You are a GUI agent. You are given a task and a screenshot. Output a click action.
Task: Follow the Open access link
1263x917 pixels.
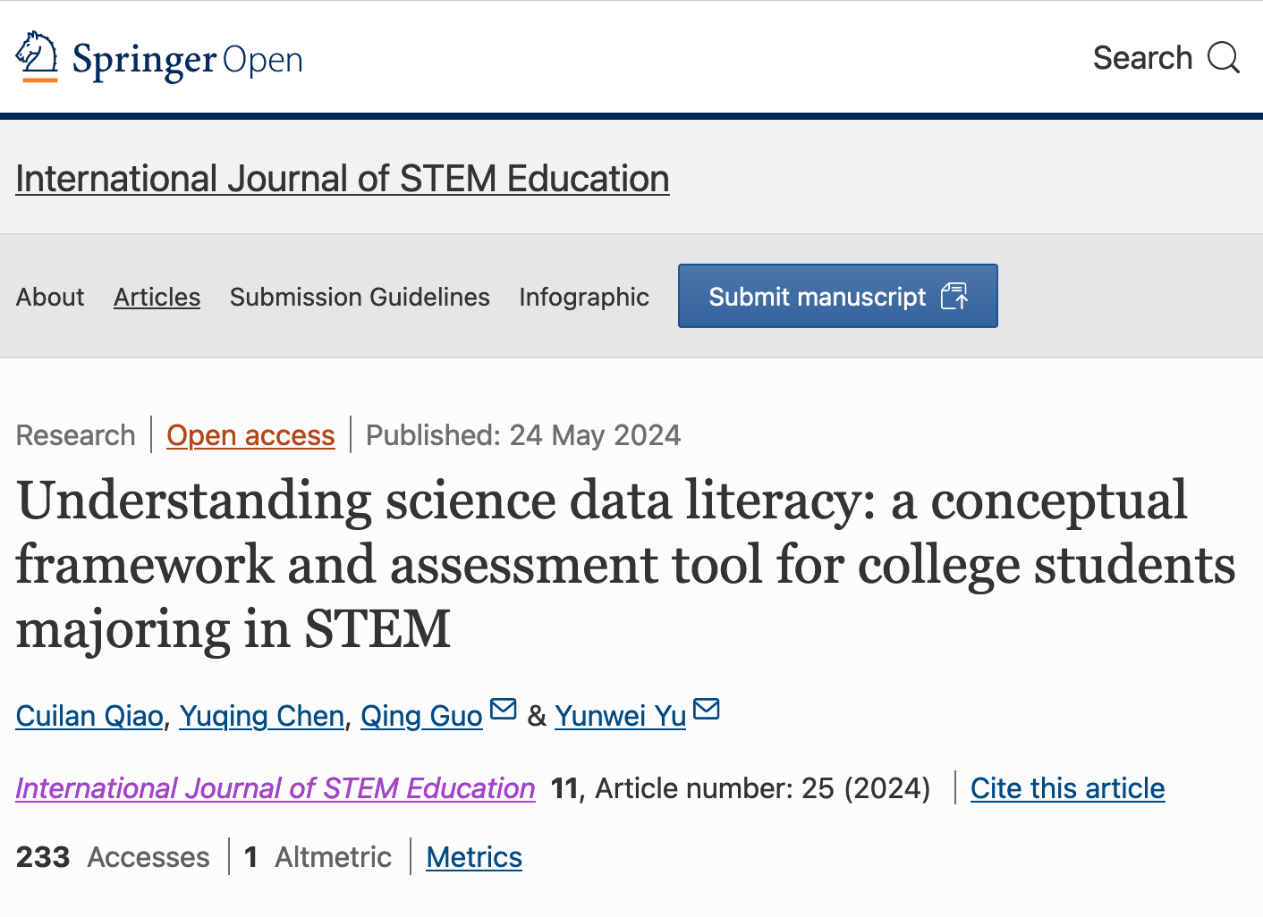pos(250,435)
